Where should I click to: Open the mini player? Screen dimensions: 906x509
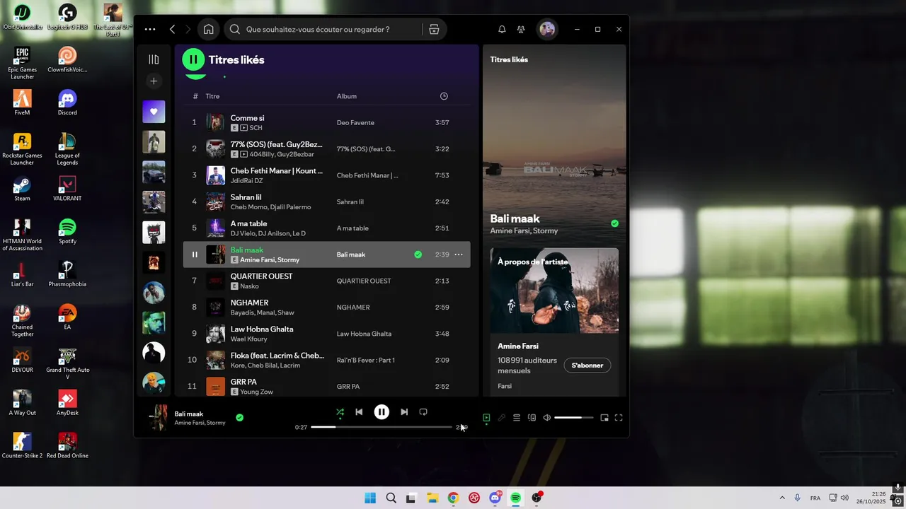(604, 418)
